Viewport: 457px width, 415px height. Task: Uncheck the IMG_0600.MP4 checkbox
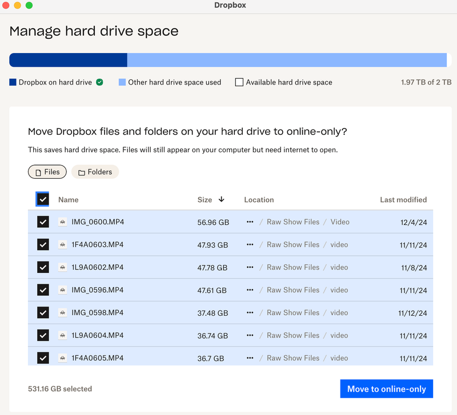pos(43,222)
